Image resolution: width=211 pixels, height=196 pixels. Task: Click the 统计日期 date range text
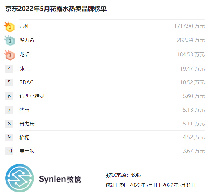click(x=151, y=185)
